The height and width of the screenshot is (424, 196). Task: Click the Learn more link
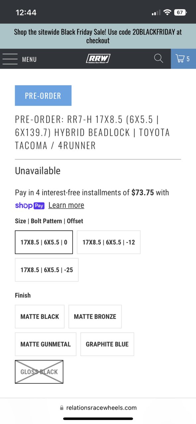[x=66, y=205]
